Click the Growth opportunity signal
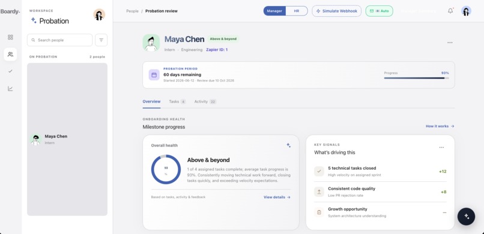Image resolution: width=484 pixels, height=234 pixels. point(380,212)
